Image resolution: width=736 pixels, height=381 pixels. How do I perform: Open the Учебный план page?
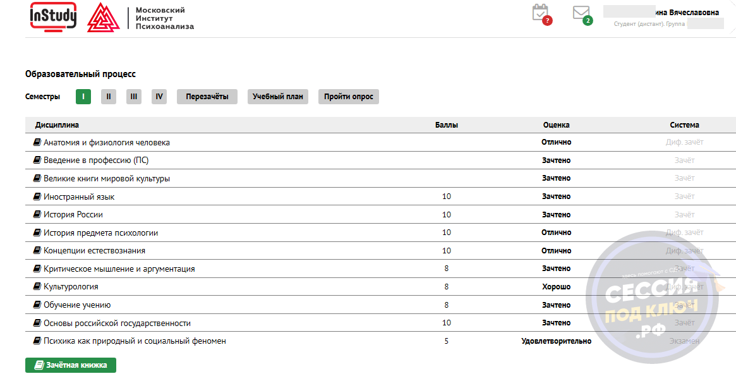277,97
